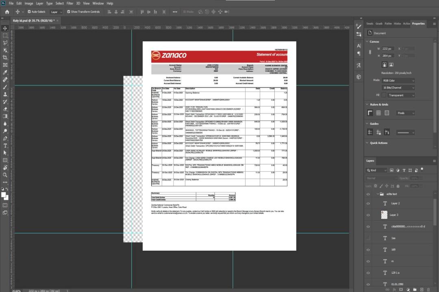Lock all with padlock icon in Layers
439x292 pixels.
(x=398, y=186)
